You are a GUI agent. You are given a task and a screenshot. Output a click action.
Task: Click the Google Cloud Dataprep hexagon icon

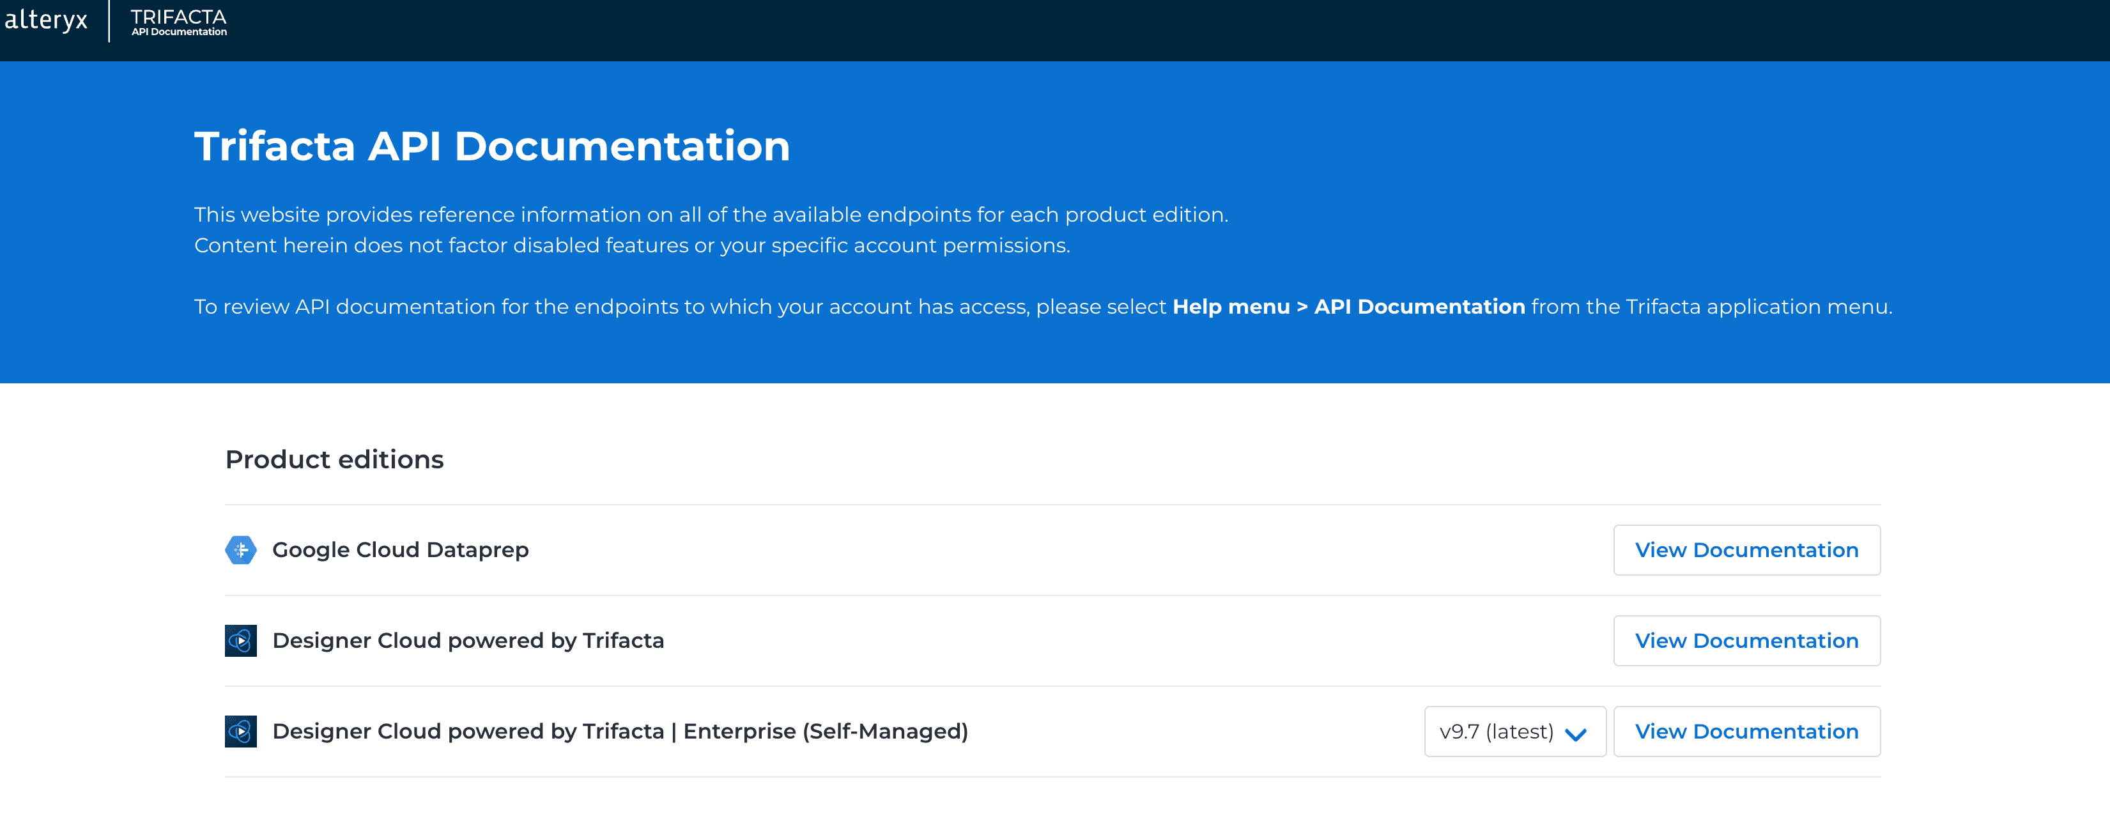(241, 549)
